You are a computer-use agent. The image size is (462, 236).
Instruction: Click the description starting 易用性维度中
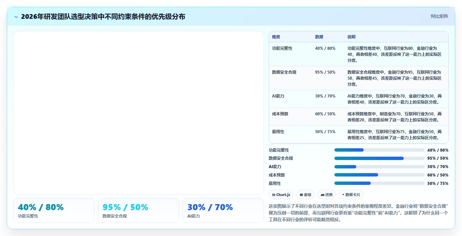pyautogui.click(x=395, y=135)
